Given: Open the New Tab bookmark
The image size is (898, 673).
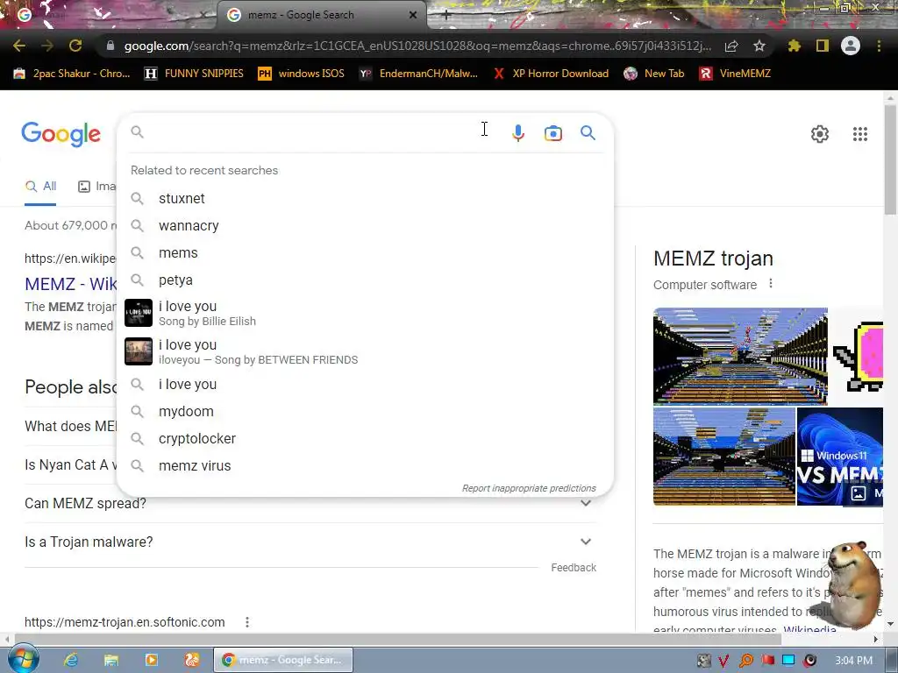Looking at the screenshot, I should (654, 74).
